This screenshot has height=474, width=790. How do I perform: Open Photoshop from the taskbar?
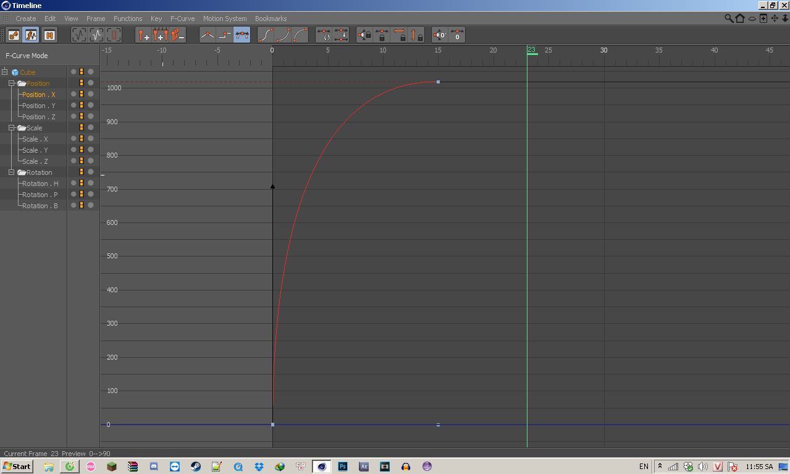(342, 467)
